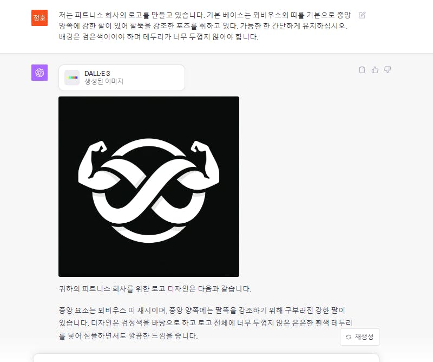Click the 생성된 이미지 label
Screen dimensions: 433x362
pos(104,81)
